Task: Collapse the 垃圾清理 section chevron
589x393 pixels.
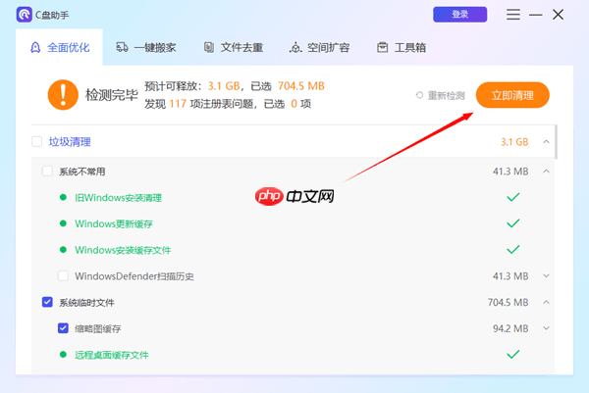Action: tap(546, 142)
